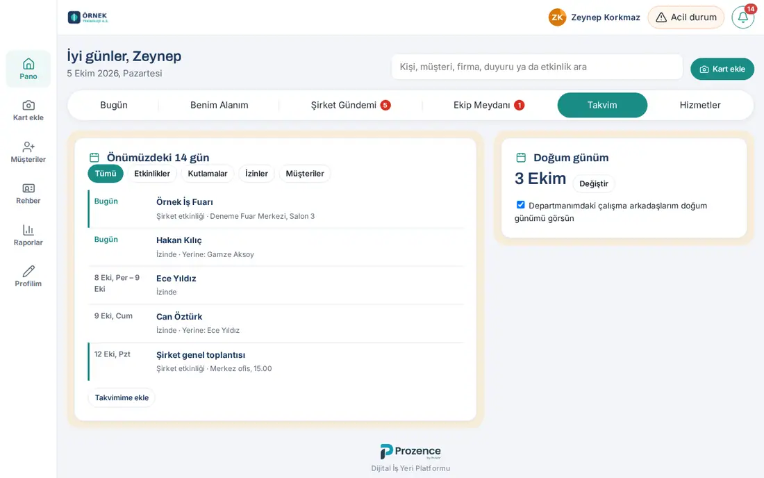764x478 pixels.
Task: Open Pano from the sidebar
Action: pos(28,69)
